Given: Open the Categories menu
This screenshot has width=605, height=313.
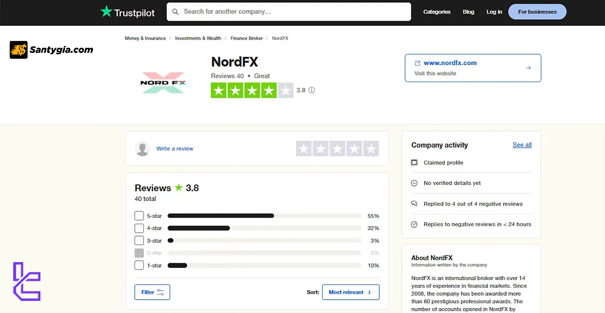Looking at the screenshot, I should pos(437,12).
